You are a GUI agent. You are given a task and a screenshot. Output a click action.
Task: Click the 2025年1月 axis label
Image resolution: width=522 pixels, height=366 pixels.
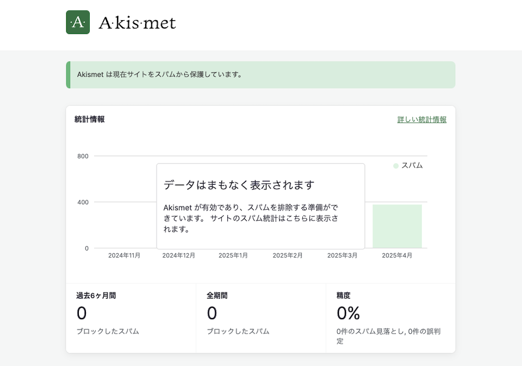click(233, 255)
